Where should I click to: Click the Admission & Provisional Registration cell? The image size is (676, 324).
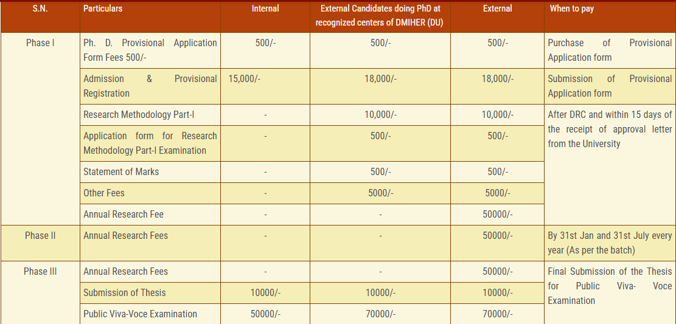click(x=150, y=86)
